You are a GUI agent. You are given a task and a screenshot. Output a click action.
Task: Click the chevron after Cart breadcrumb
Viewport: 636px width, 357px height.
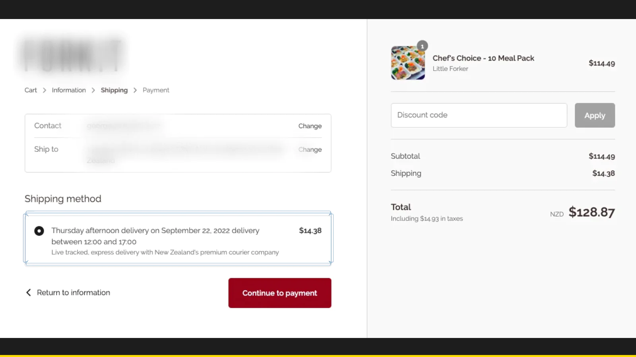pyautogui.click(x=44, y=90)
